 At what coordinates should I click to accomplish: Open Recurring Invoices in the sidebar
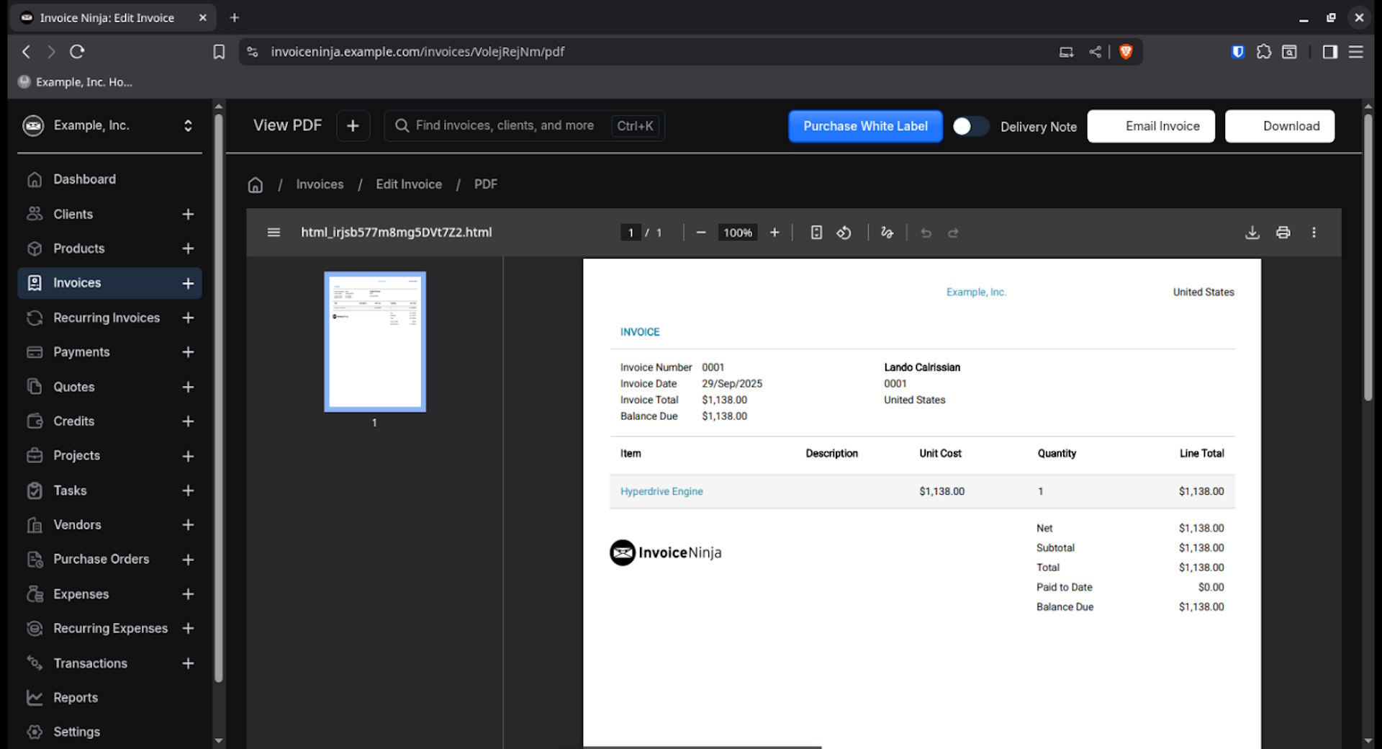[x=107, y=318]
